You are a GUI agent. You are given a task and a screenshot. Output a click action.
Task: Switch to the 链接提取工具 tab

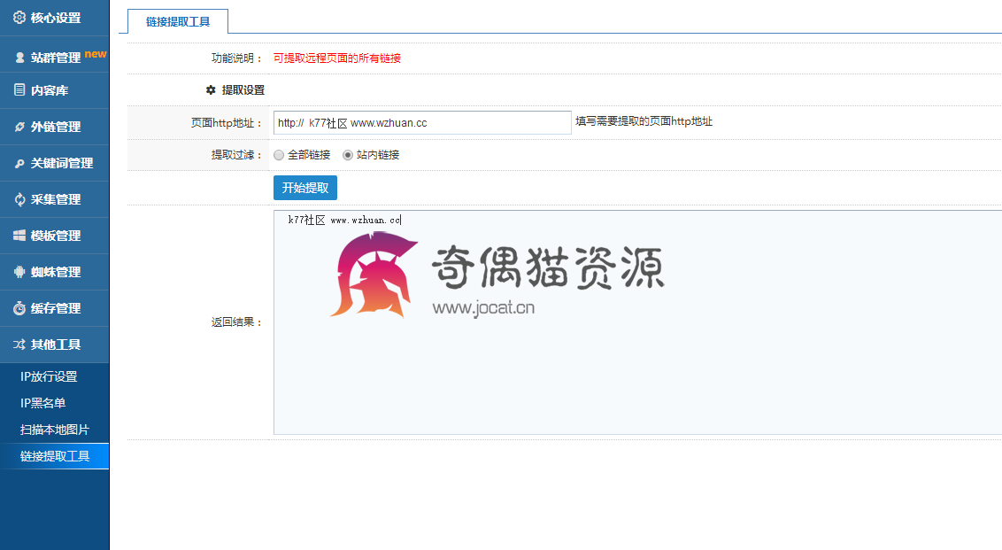click(x=178, y=22)
